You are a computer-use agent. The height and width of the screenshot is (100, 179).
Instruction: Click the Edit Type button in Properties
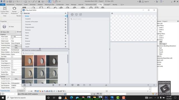pyautogui.click(x=19, y=32)
